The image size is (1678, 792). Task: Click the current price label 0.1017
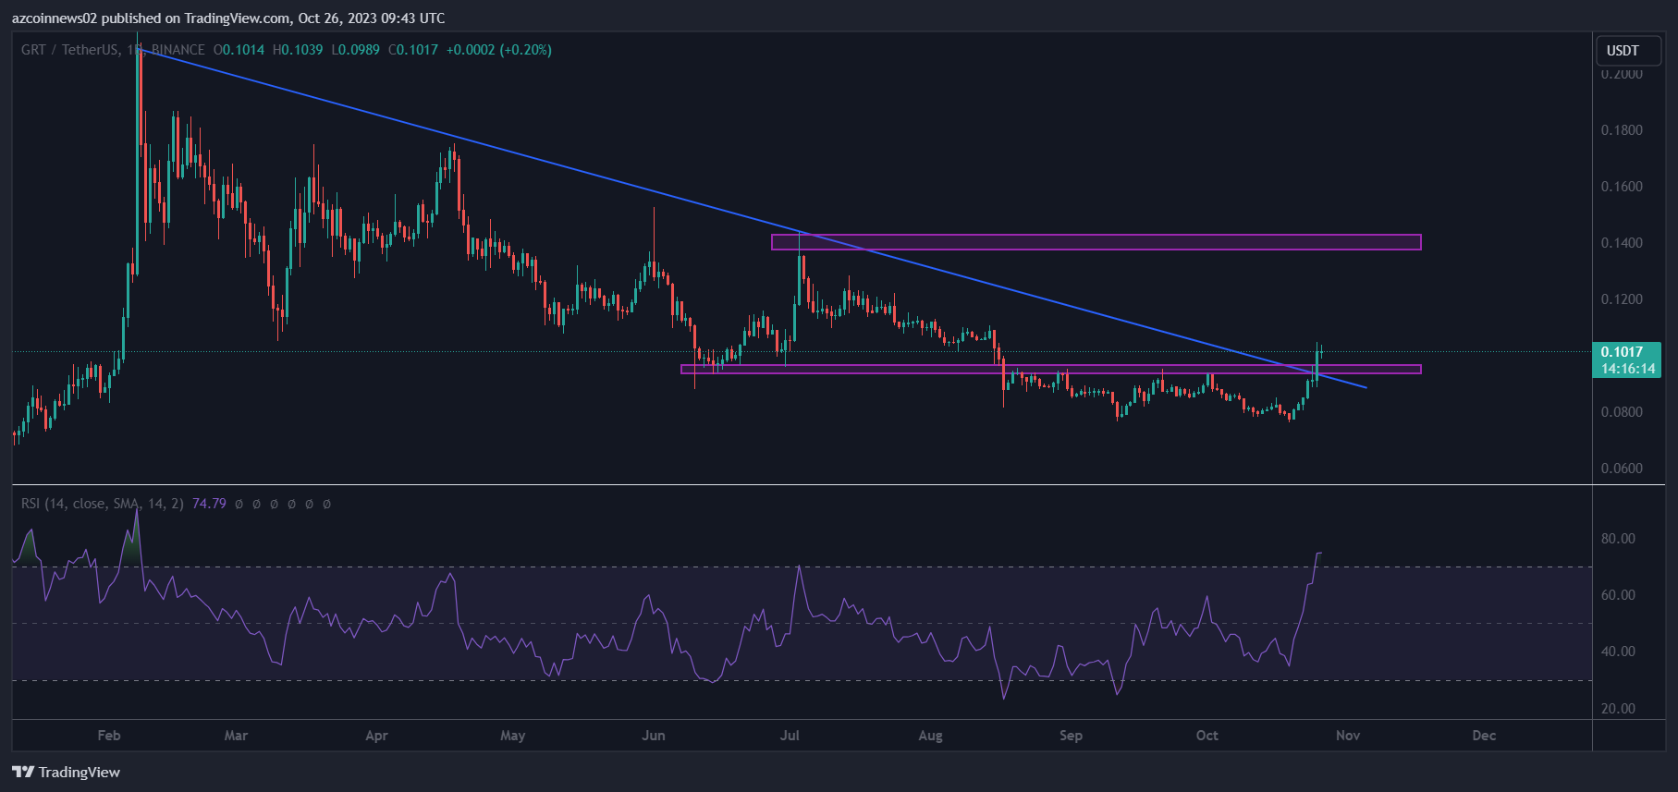pyautogui.click(x=1623, y=352)
